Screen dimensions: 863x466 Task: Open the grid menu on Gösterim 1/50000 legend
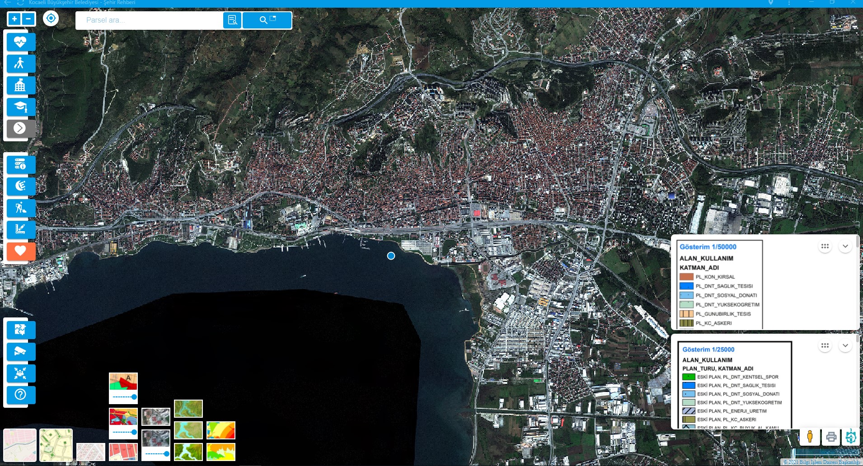click(825, 247)
